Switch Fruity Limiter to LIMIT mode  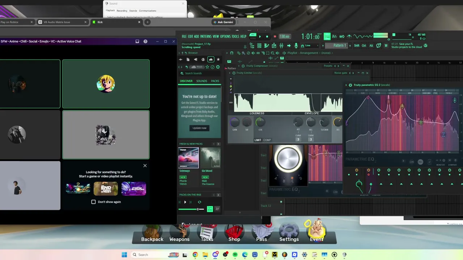click(x=258, y=140)
